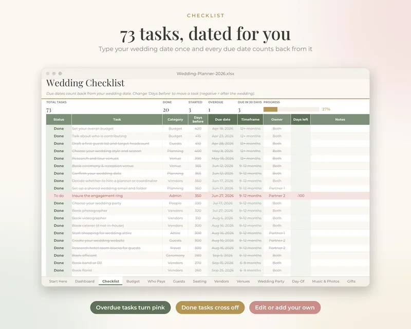The height and width of the screenshot is (329, 411).
Task: Open the Guests sheet tab
Action: [x=179, y=281]
